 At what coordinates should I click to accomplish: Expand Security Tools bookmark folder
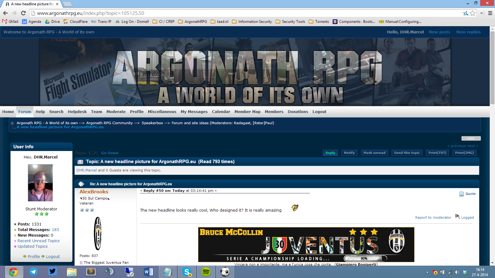tap(290, 22)
